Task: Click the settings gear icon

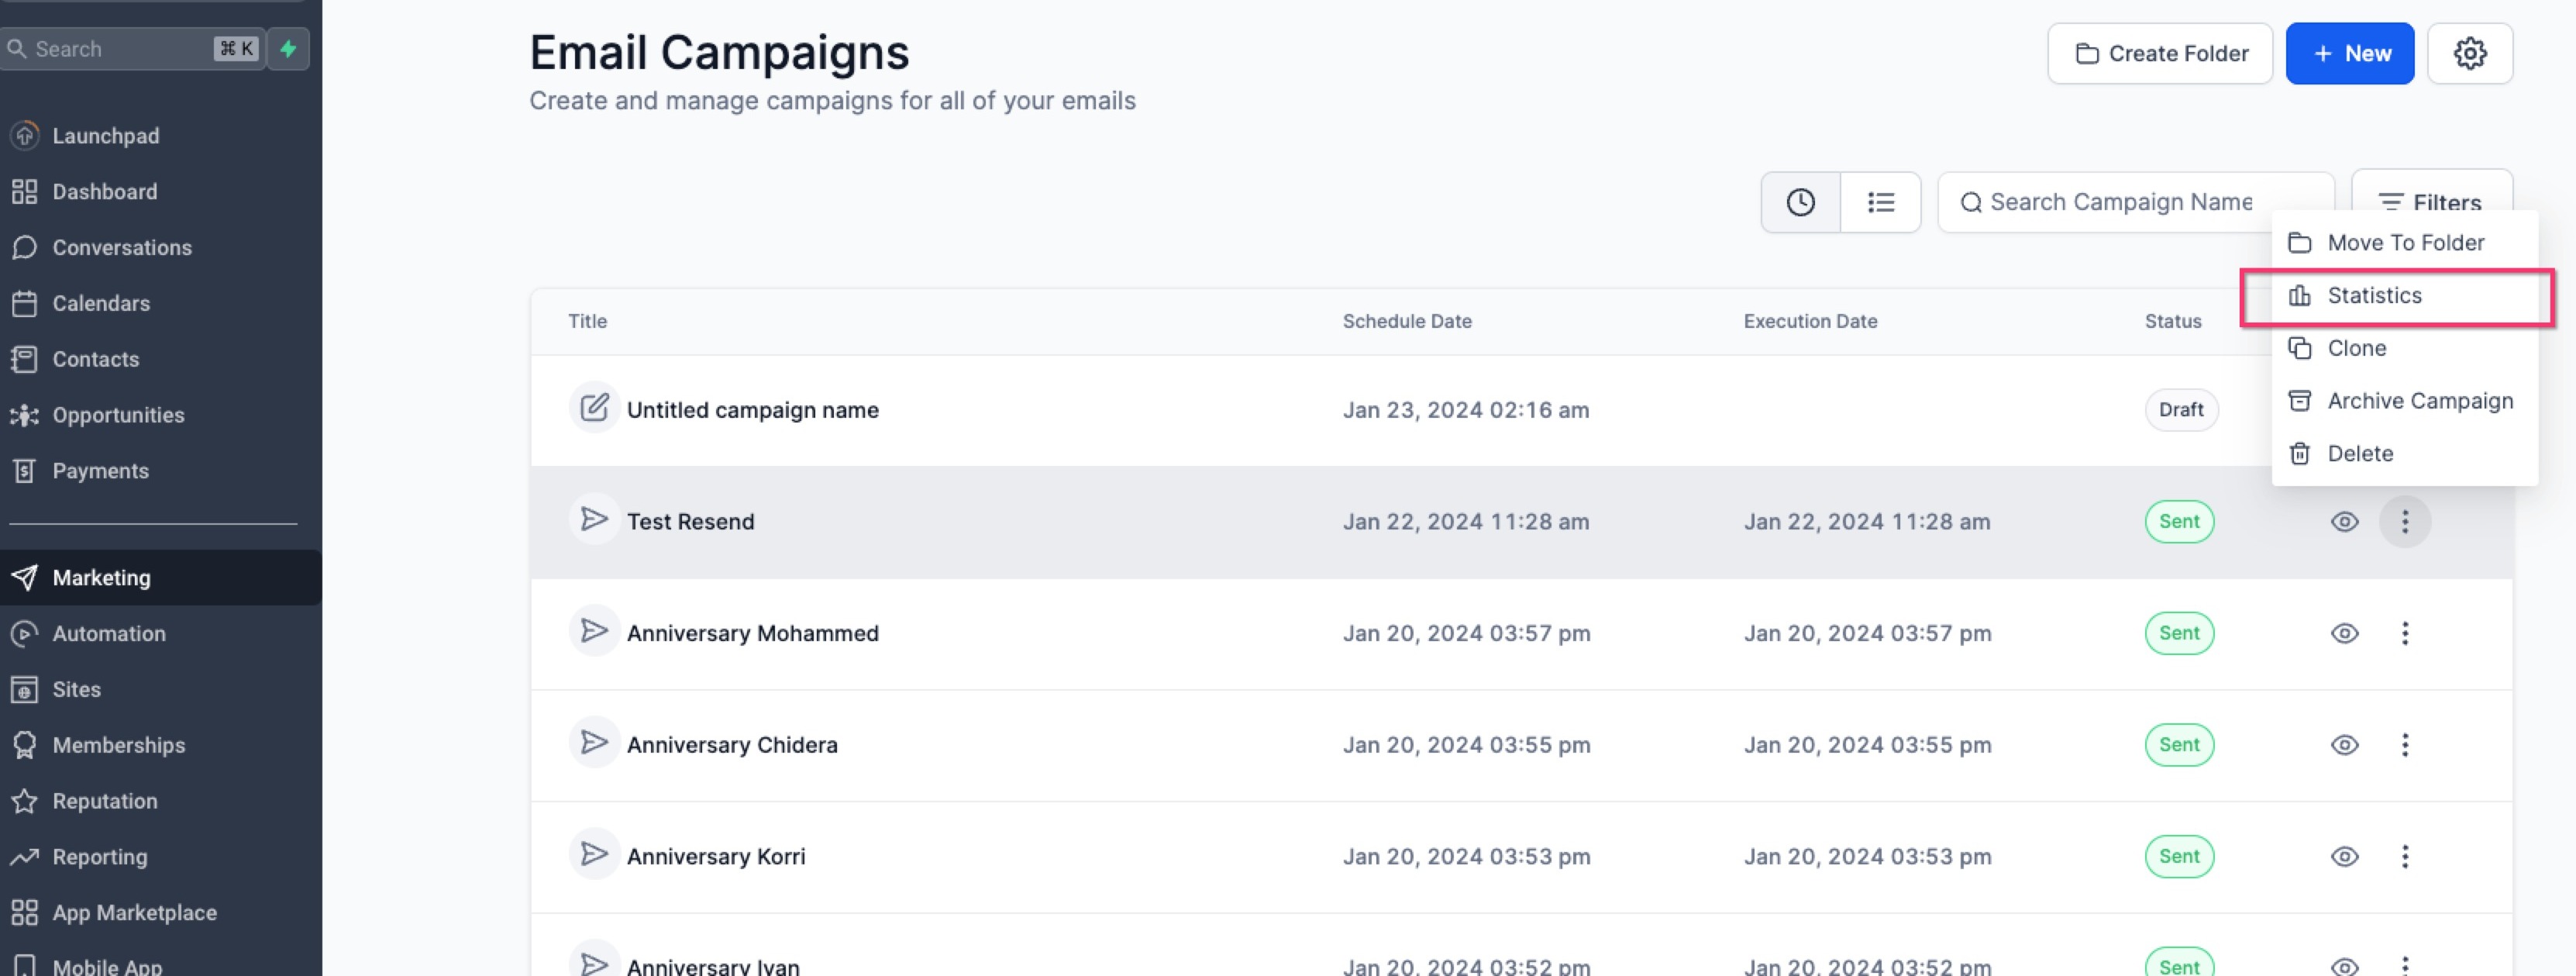Action: pos(2469,53)
